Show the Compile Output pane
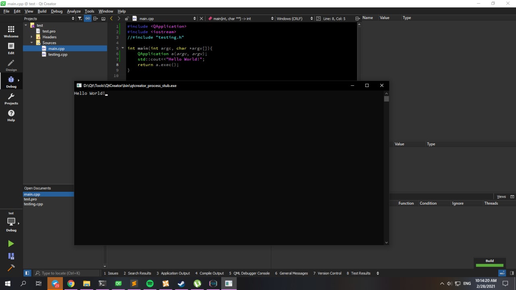516x290 pixels. 210,273
